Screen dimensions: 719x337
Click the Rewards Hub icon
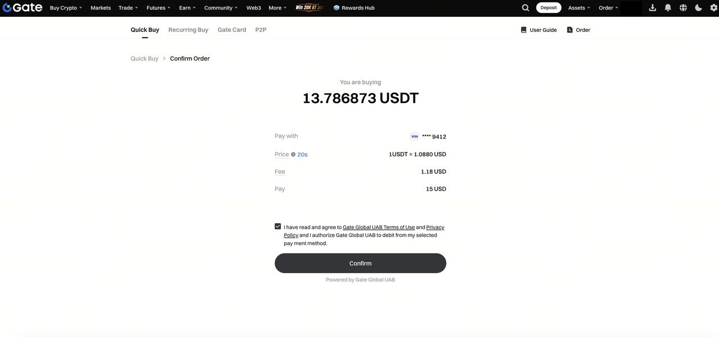[x=336, y=8]
